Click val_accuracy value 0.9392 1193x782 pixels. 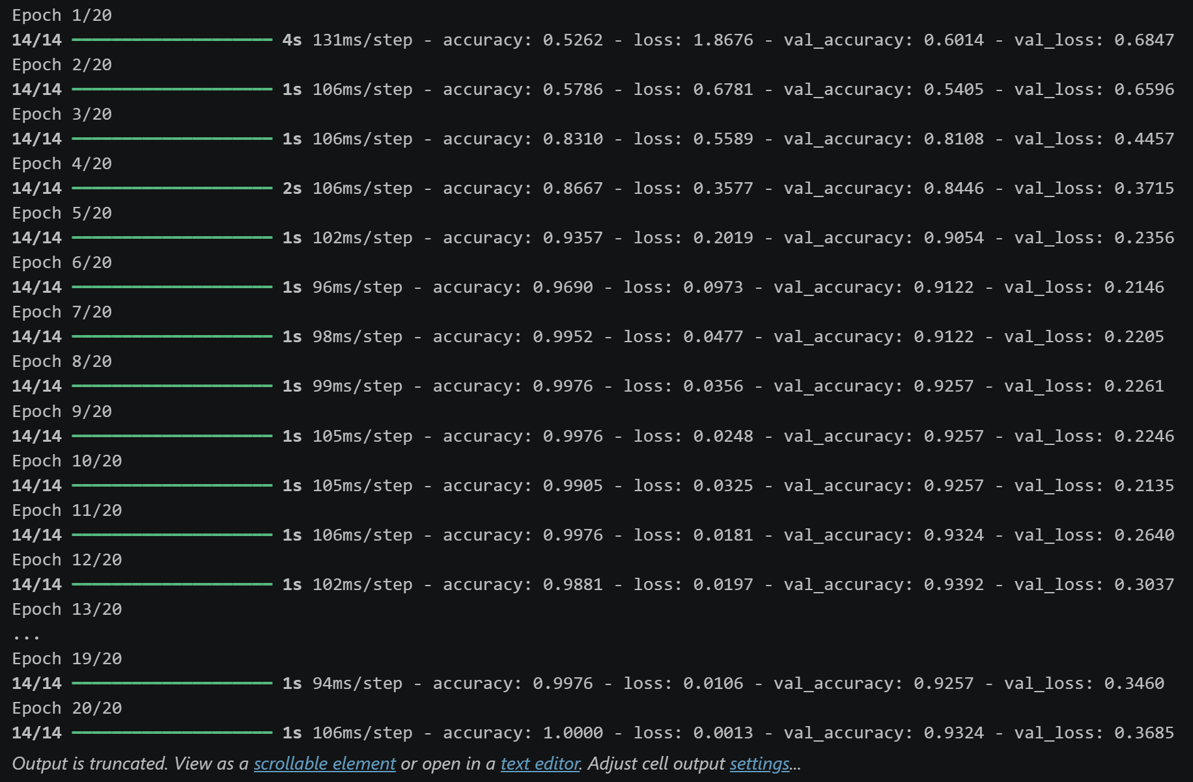click(954, 584)
